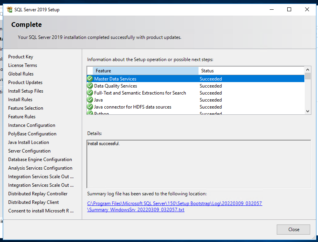The height and width of the screenshot is (242, 318).
Task: Select License Terms step in sidebar
Action: [23, 65]
